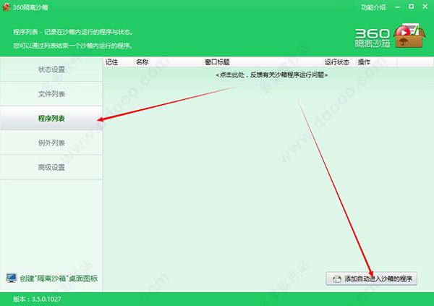The height and width of the screenshot is (306, 434).
Task: Click the 运行状态 column header
Action: pyautogui.click(x=340, y=61)
